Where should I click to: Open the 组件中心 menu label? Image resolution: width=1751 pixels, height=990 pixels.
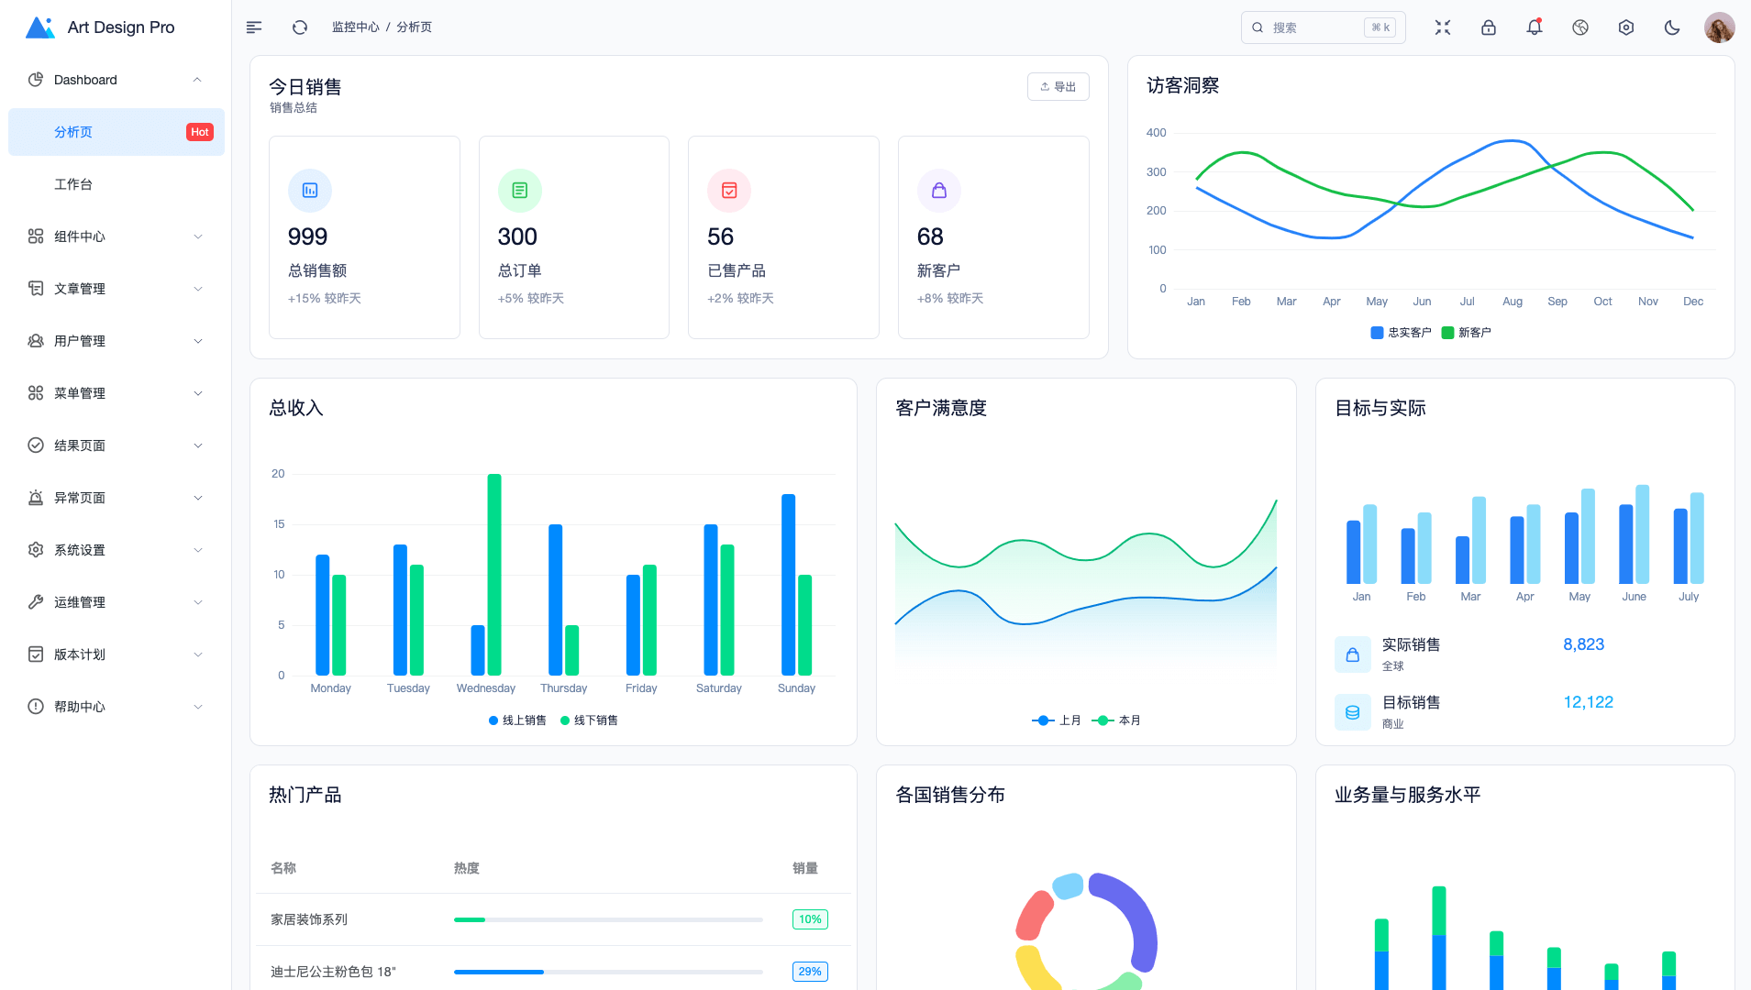click(80, 236)
